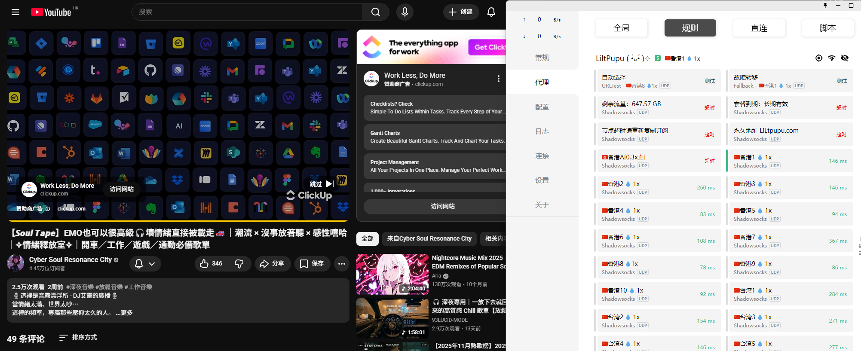Open the ad's three-dot options menu
Viewport: 861px width, 351px height.
(498, 79)
